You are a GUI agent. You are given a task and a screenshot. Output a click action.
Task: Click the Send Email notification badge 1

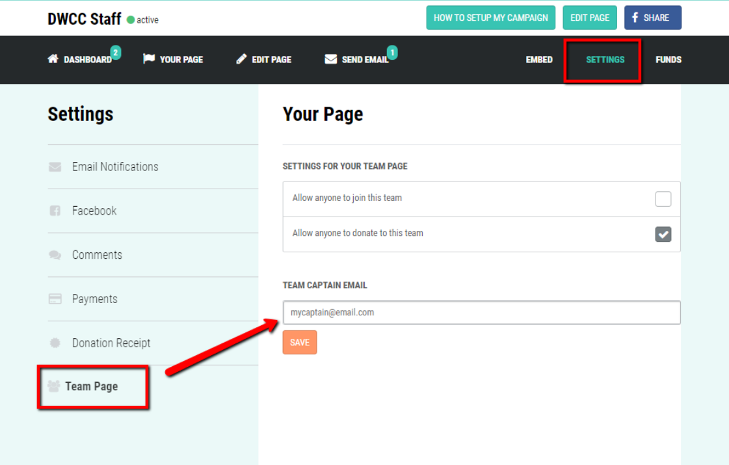click(392, 52)
